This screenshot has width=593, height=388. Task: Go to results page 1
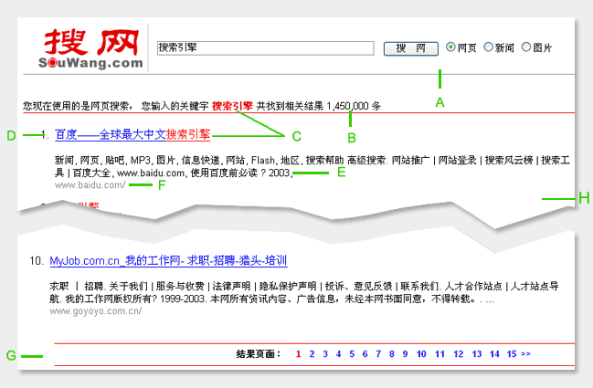(299, 354)
